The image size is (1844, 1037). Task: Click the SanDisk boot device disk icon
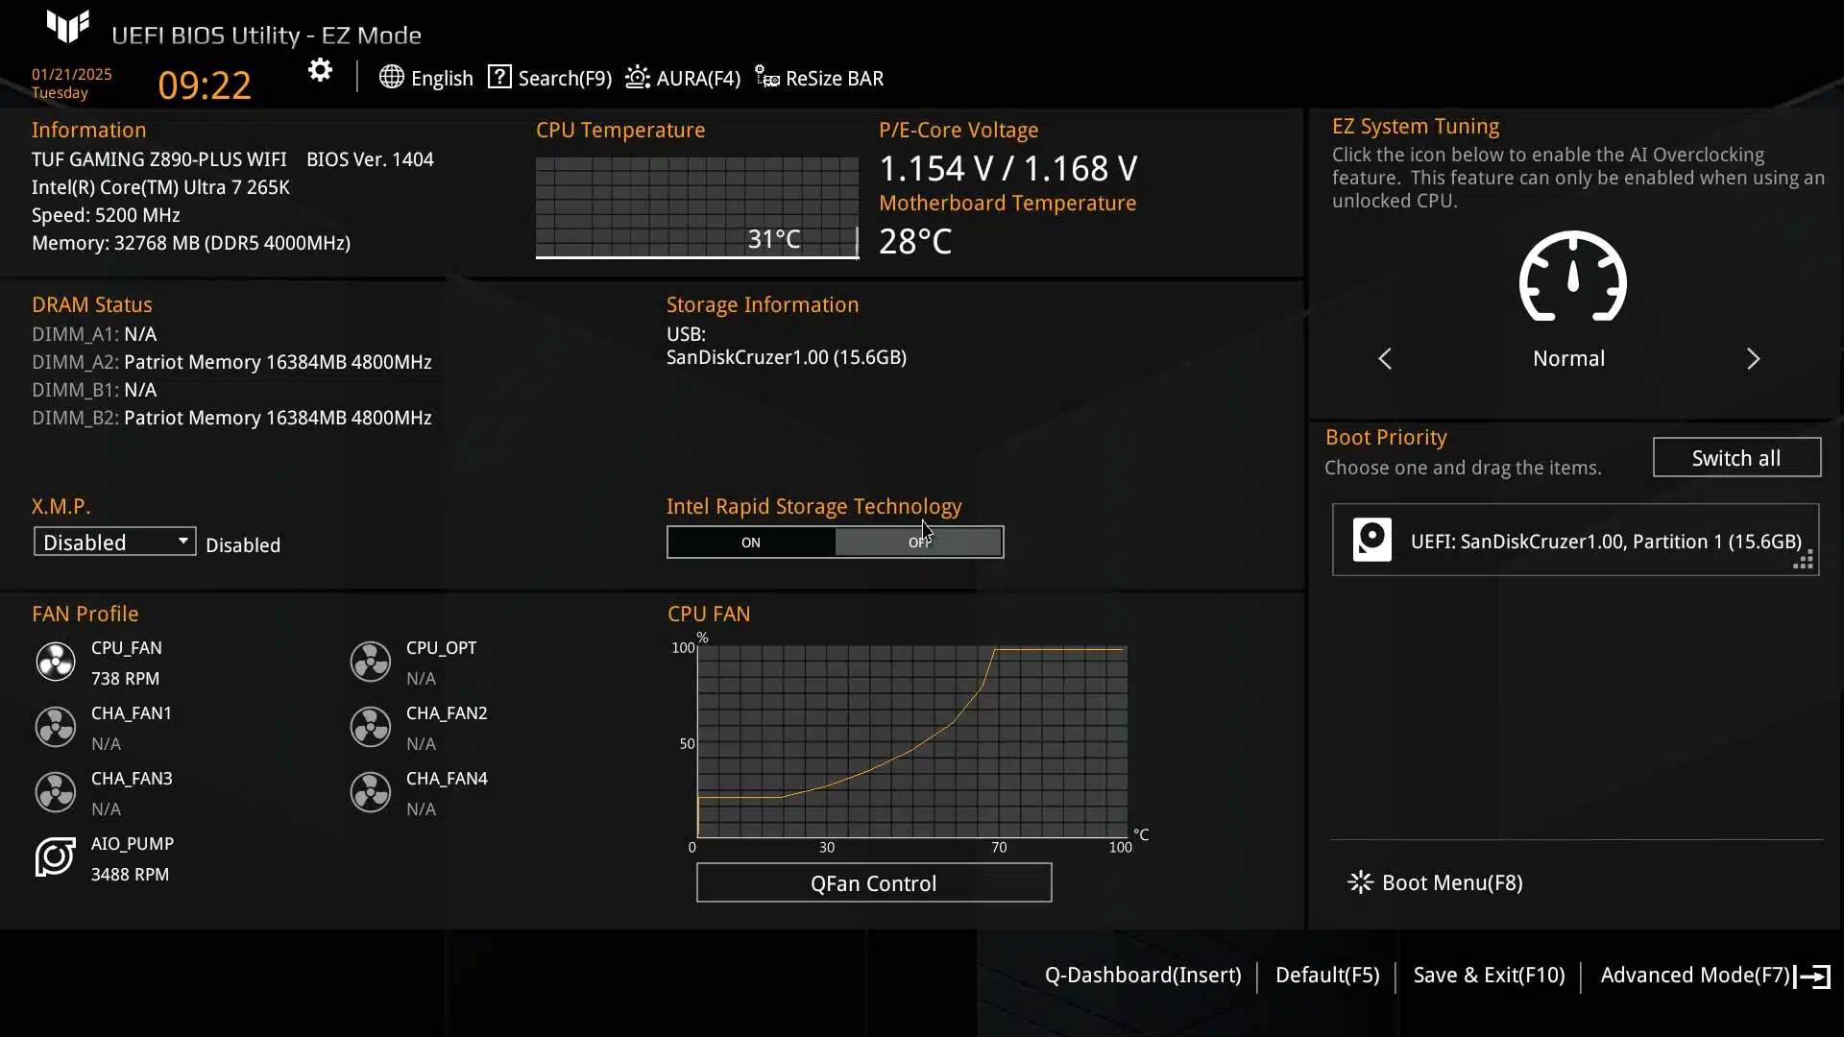pyautogui.click(x=1372, y=540)
